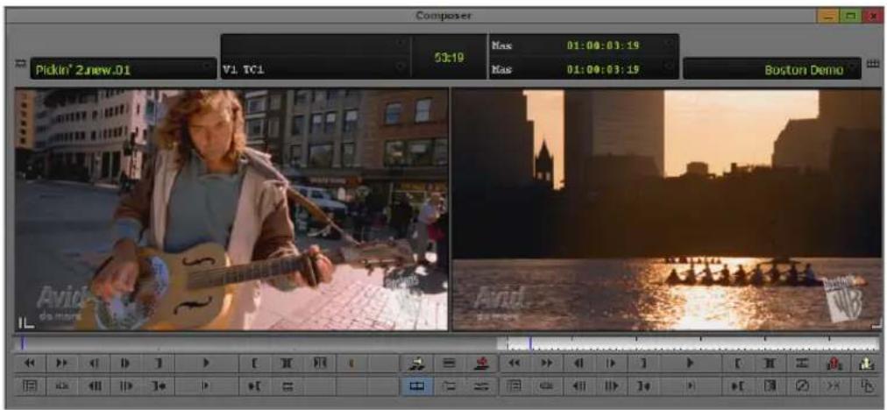Viewport: 887px width, 410px height.
Task: Clear both marks in source monitor
Action: (318, 363)
